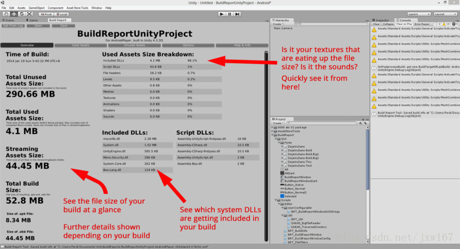Click the Project search-by-type filter icon
The height and width of the screenshot is (249, 460).
tap(360, 123)
